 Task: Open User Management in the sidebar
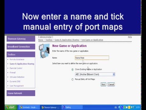tap(17, 86)
